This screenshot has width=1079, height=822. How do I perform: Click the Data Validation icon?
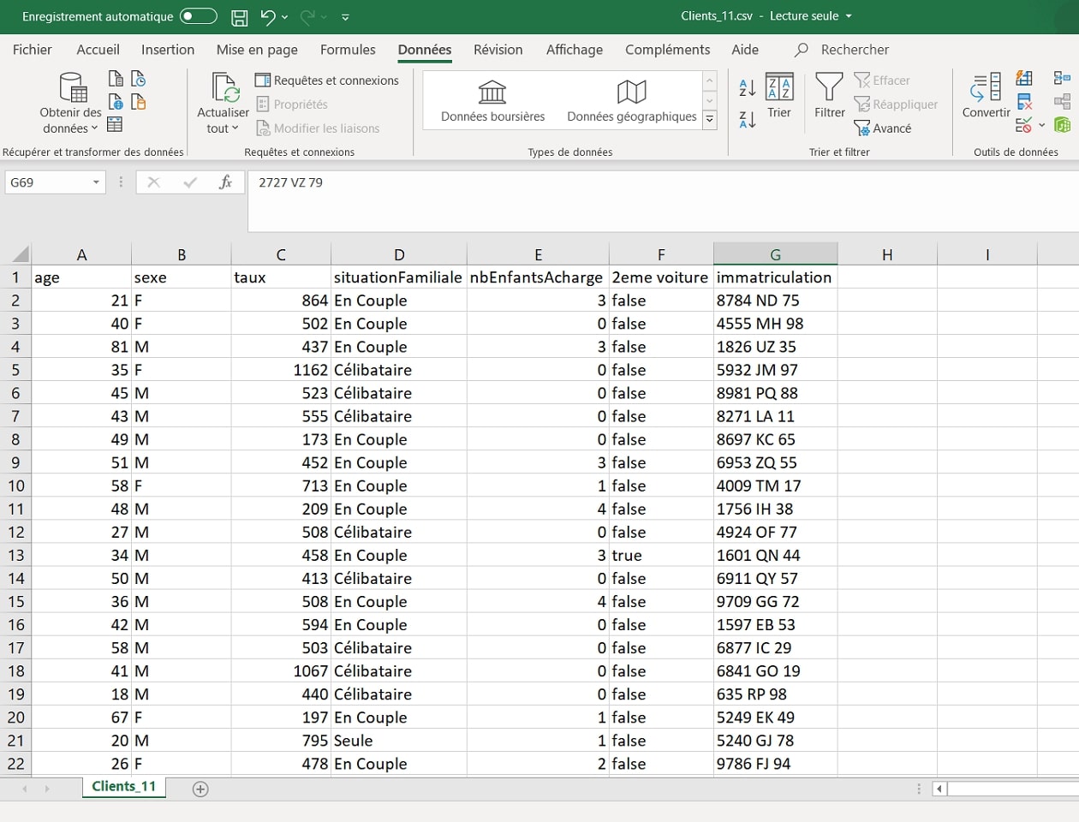(1023, 125)
